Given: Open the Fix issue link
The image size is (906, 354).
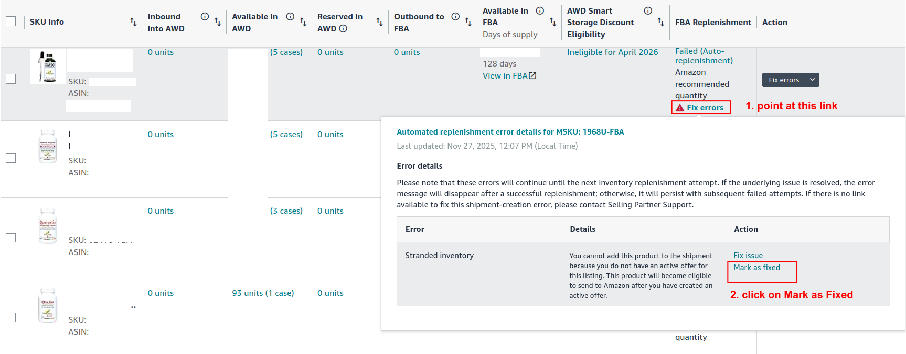Looking at the screenshot, I should coord(748,256).
